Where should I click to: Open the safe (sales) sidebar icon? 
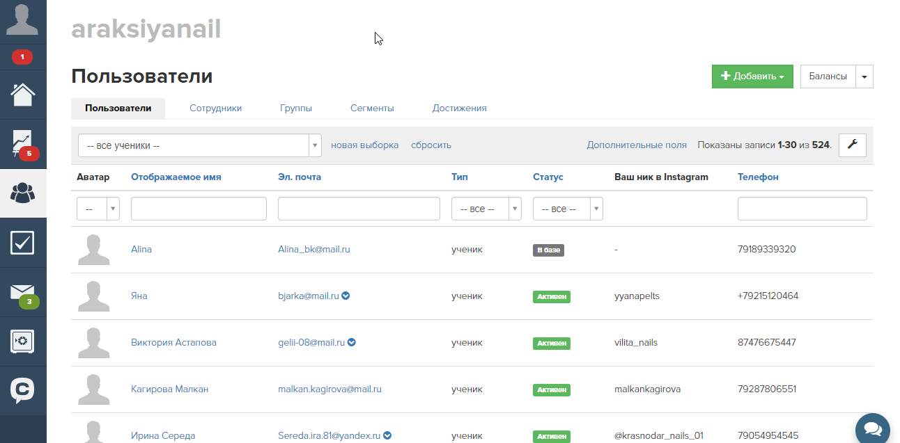[x=23, y=341]
